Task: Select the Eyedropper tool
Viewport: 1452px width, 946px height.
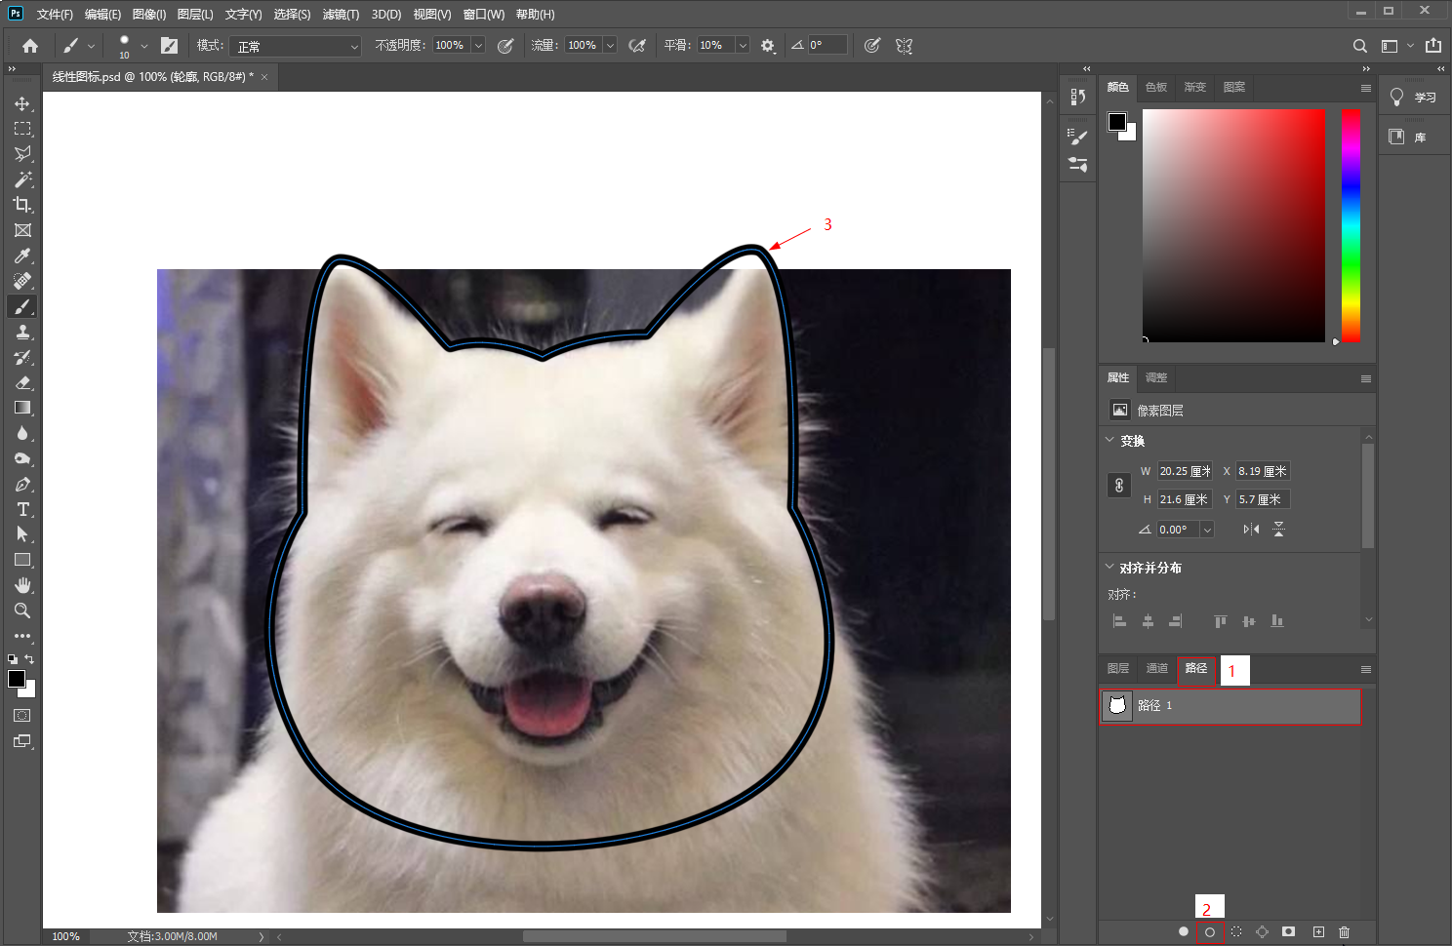Action: tap(22, 256)
